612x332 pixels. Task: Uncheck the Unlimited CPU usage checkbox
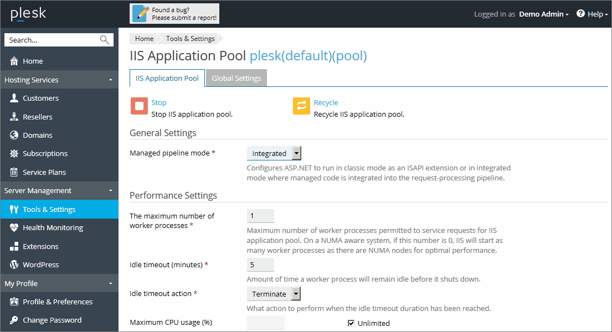[351, 323]
